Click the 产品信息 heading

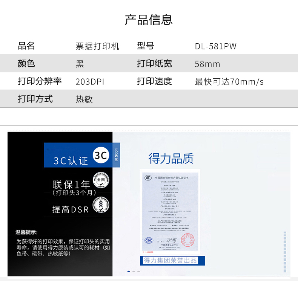coord(149,20)
